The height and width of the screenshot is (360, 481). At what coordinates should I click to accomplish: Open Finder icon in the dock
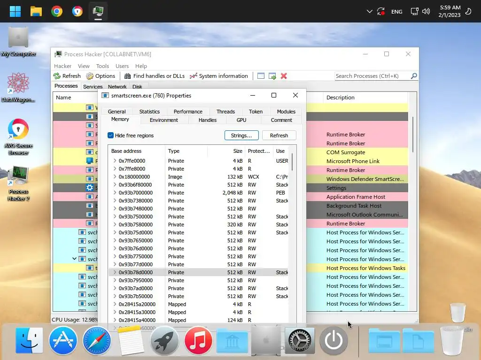click(x=29, y=340)
